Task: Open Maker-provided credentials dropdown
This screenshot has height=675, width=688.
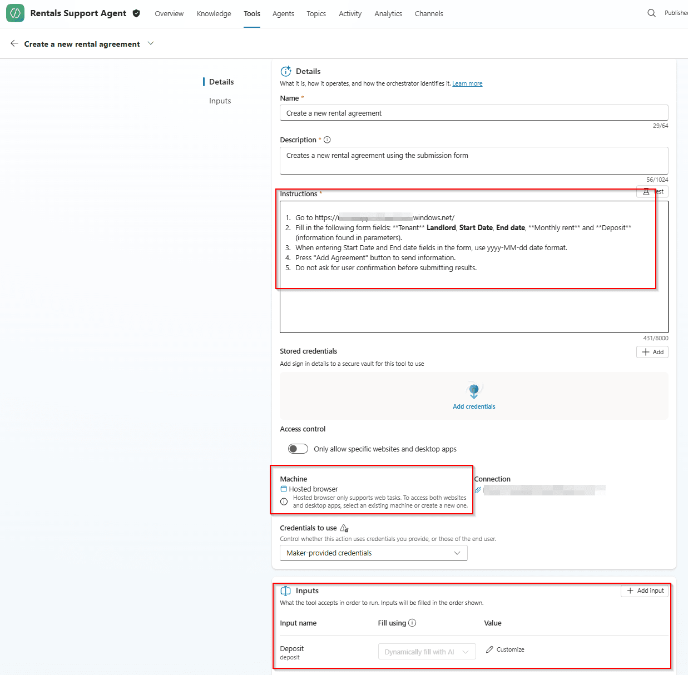Action: tap(373, 553)
